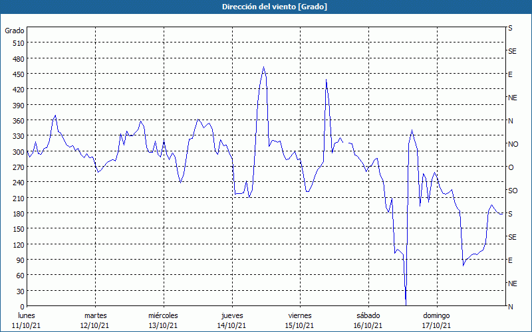
Task: Click the 'jueves' day label
Action: (x=232, y=316)
